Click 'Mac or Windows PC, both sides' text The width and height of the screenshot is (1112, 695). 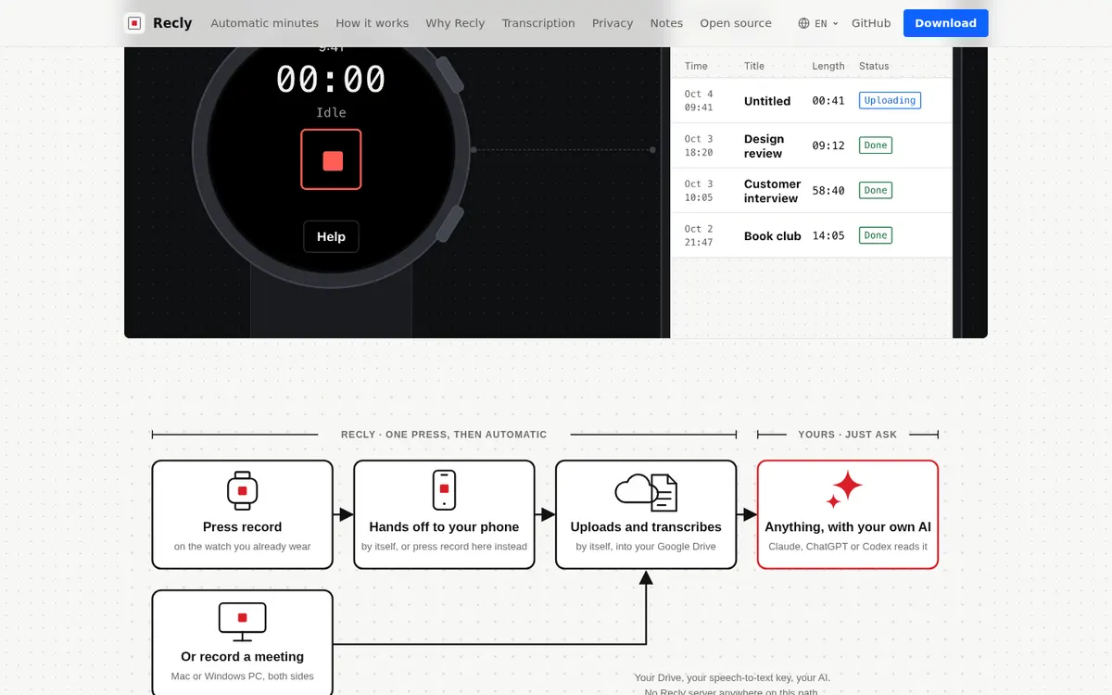(242, 676)
